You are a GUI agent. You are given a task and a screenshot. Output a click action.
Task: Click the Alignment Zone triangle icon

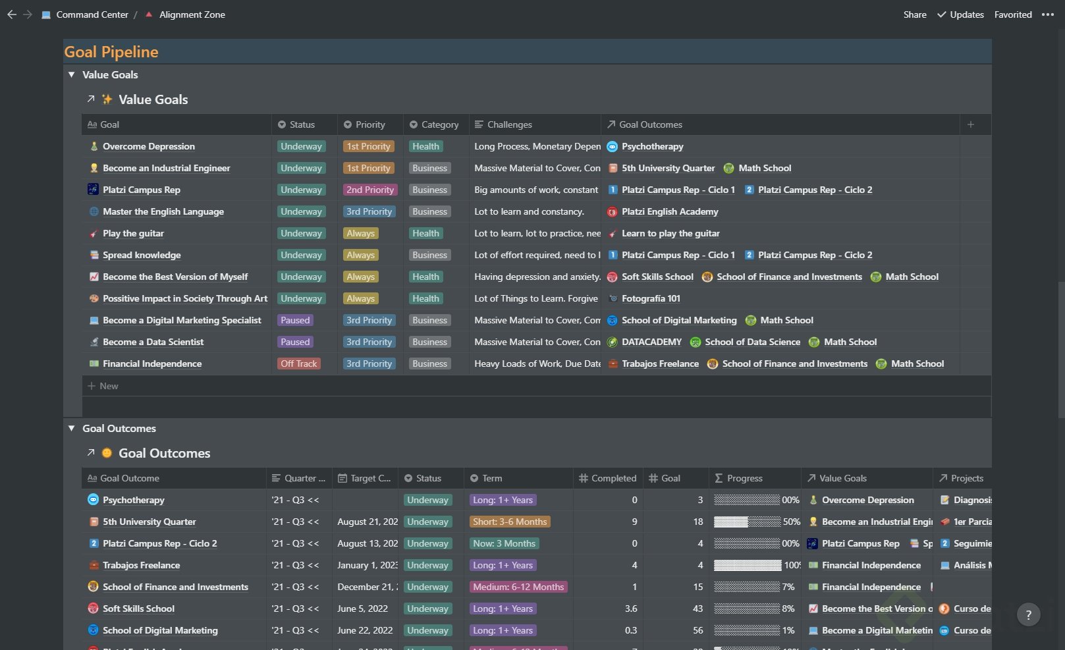(149, 14)
